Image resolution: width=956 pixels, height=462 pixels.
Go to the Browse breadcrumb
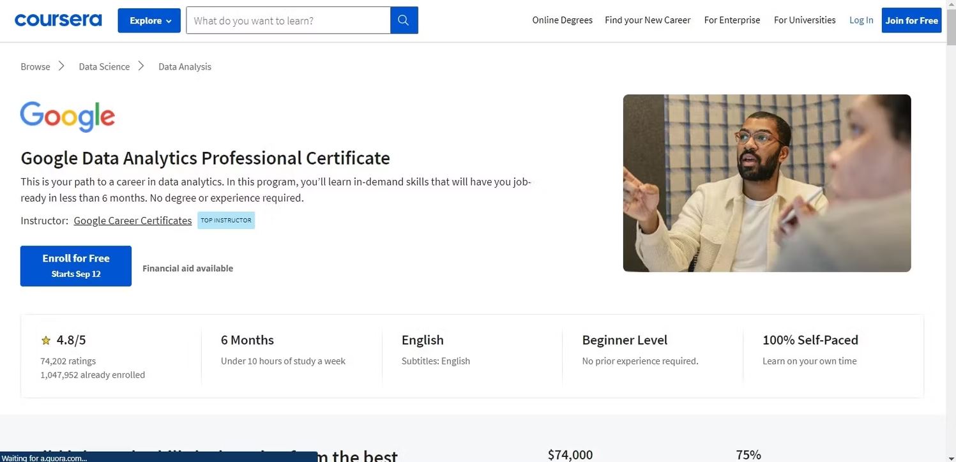tap(35, 66)
